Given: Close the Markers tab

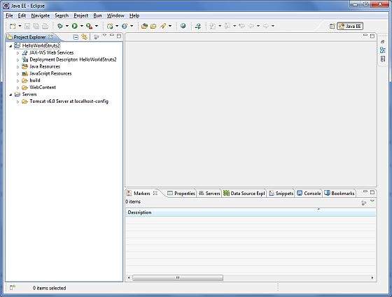Looking at the screenshot, I should [155, 193].
